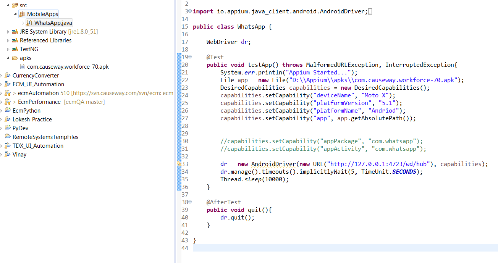Click the src source folder icon
This screenshot has width=498, height=263.
point(15,5)
